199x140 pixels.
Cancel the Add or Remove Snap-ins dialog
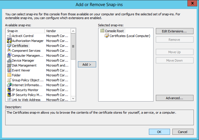pos(182,132)
